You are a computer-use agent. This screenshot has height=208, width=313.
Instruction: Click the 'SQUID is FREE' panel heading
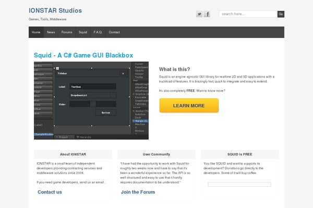(x=240, y=154)
